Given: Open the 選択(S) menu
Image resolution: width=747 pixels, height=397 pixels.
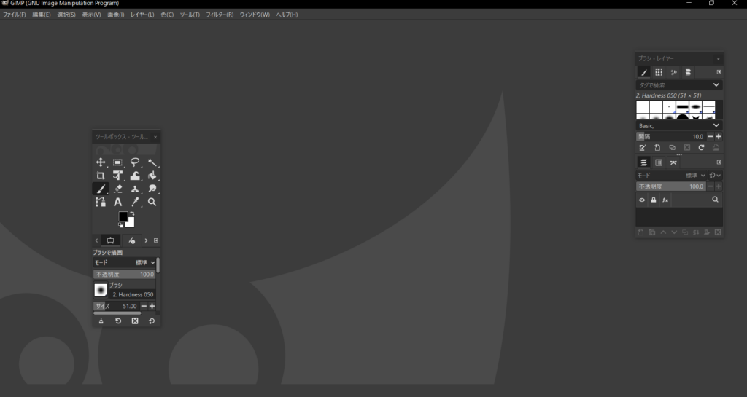Looking at the screenshot, I should (x=66, y=15).
